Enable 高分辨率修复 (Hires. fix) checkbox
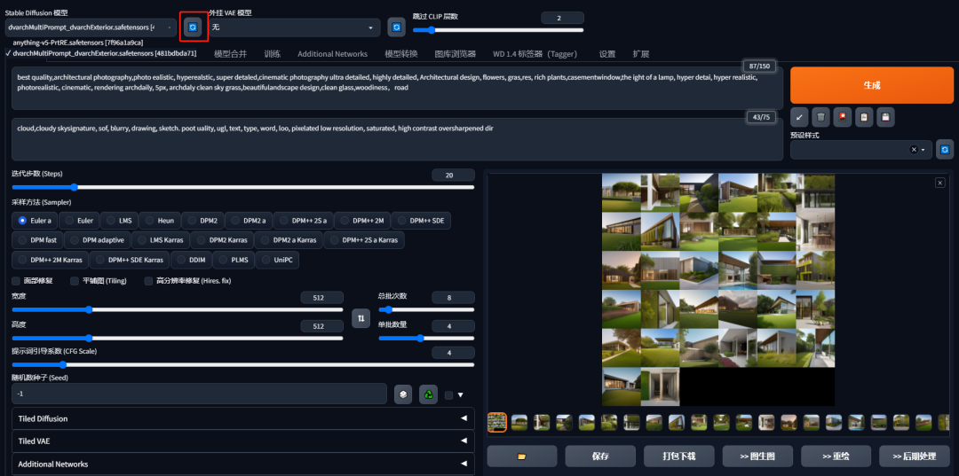The height and width of the screenshot is (476, 959). (148, 281)
